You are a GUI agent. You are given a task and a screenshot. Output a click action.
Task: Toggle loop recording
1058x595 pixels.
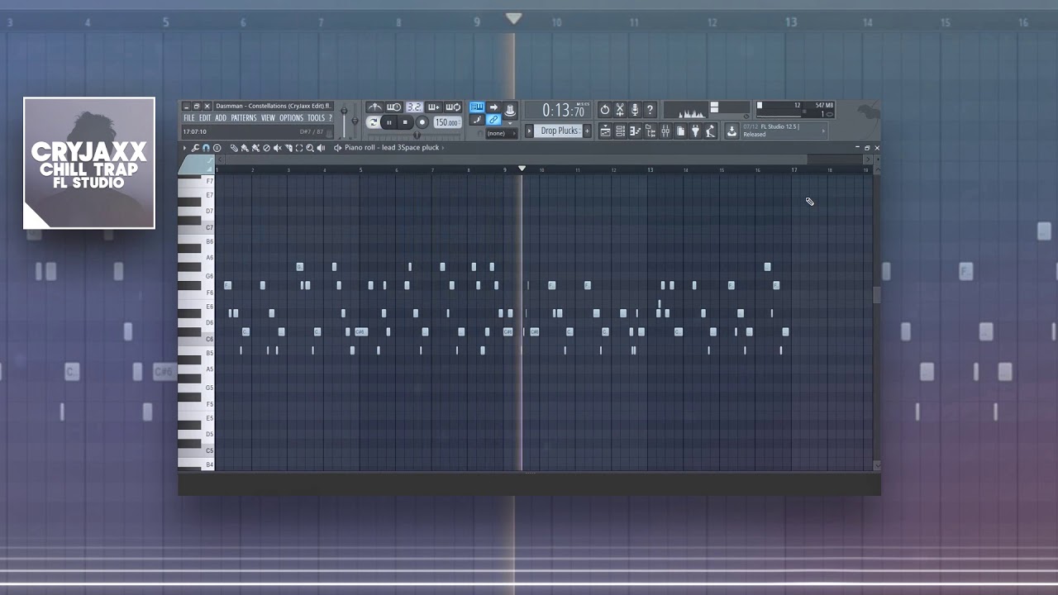(x=453, y=107)
